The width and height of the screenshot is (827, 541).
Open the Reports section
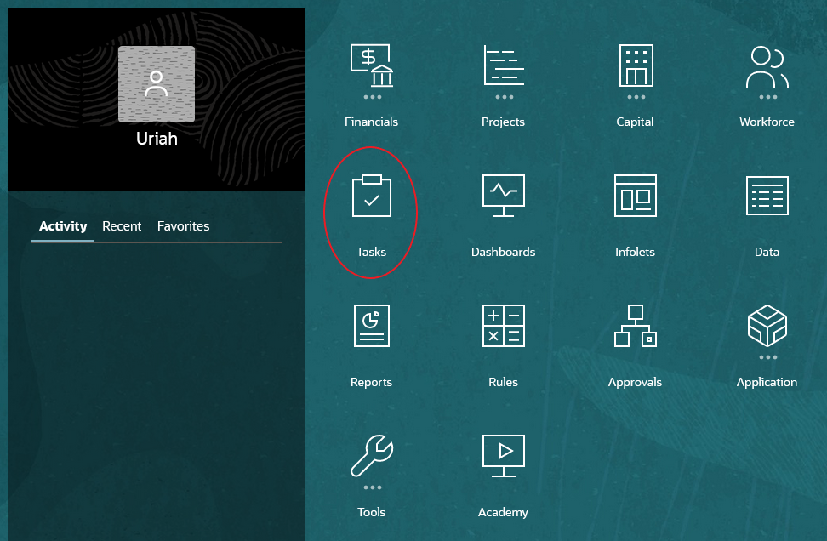[x=371, y=326]
